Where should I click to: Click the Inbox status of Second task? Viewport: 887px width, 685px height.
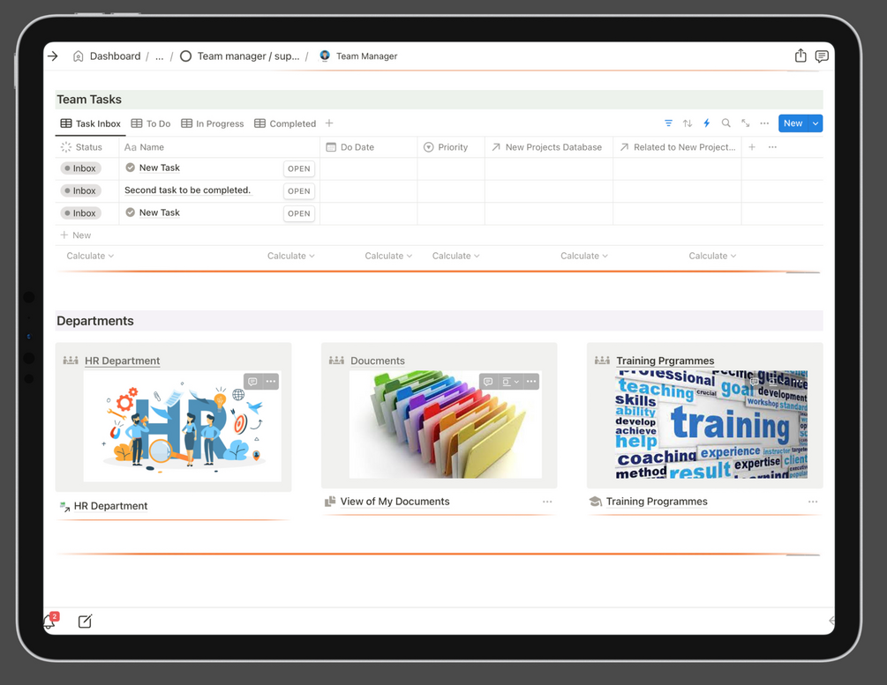tap(80, 190)
